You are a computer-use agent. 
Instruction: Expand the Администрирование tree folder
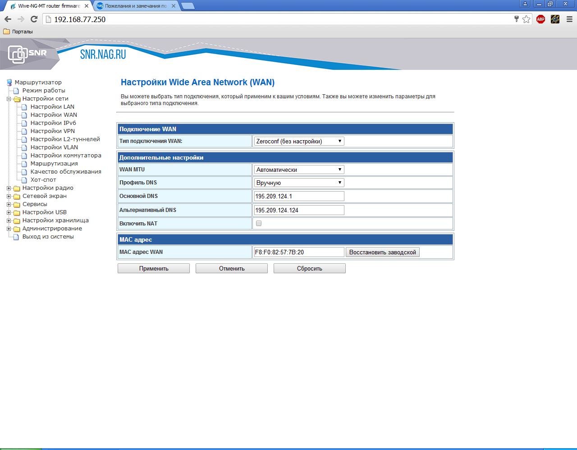(9, 229)
